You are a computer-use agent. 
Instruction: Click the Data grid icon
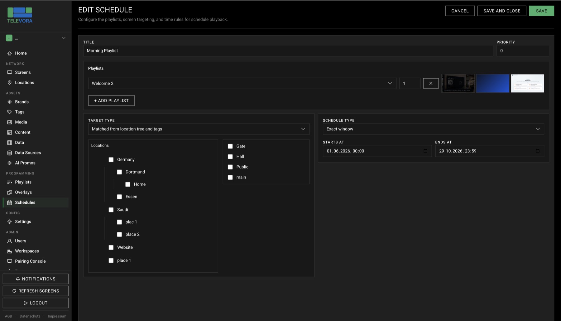[10, 143]
